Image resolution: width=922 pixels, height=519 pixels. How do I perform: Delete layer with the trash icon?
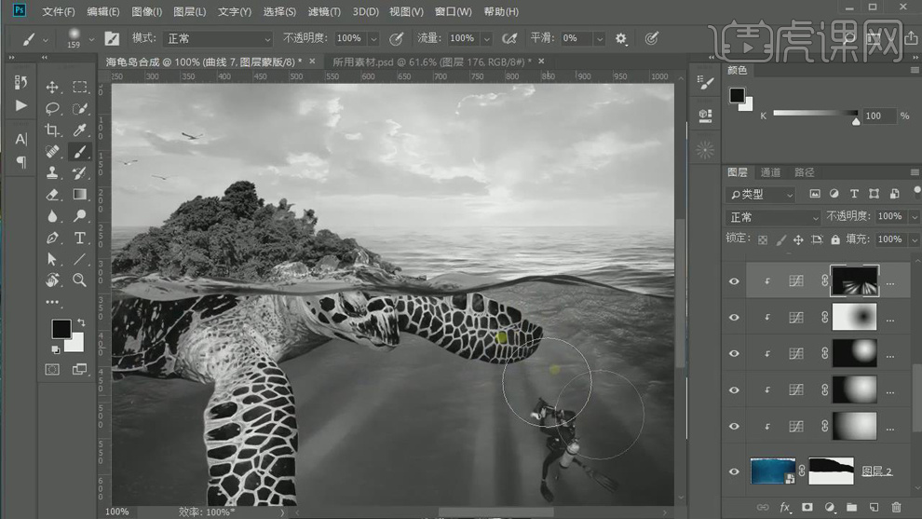[x=896, y=508]
